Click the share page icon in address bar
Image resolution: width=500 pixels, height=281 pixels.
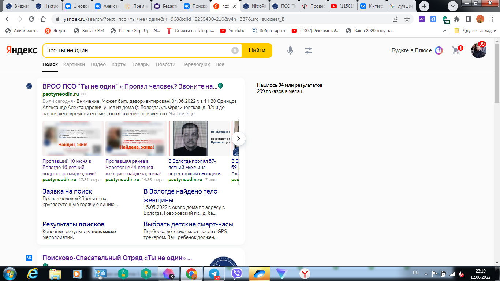[x=395, y=19]
